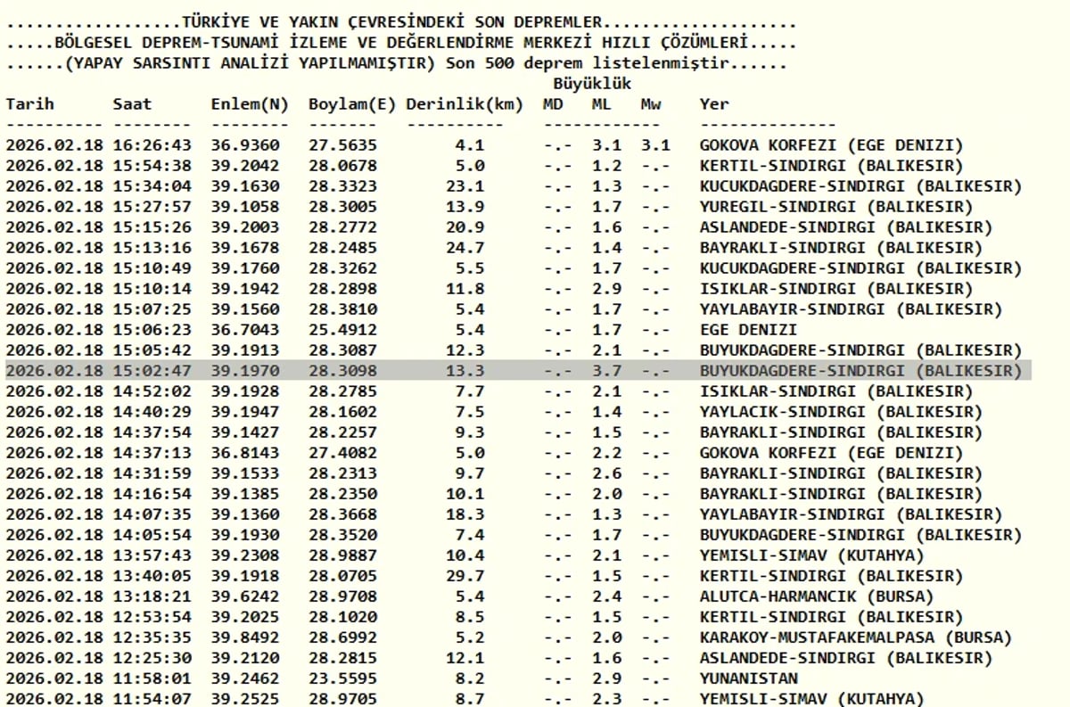Click the 'Mw' magnitude column header
The height and width of the screenshot is (707, 1070).
point(651,104)
